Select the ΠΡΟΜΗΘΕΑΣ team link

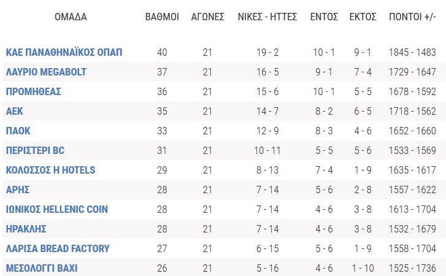tap(34, 91)
